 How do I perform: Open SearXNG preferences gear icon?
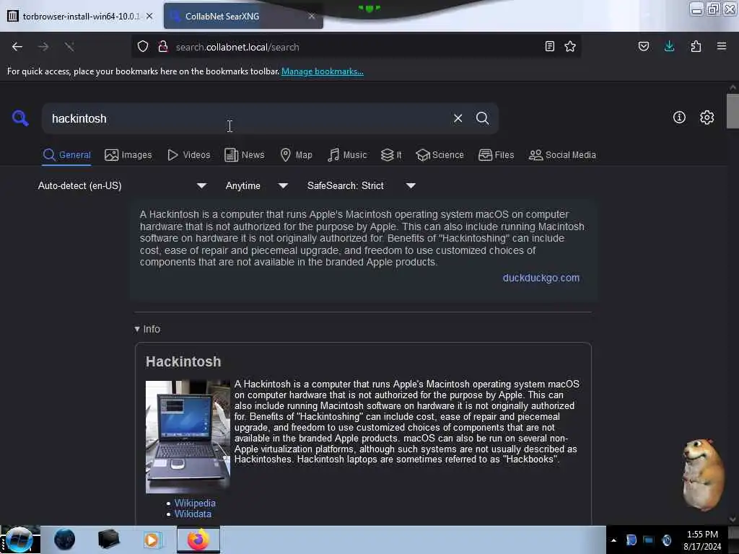(707, 118)
